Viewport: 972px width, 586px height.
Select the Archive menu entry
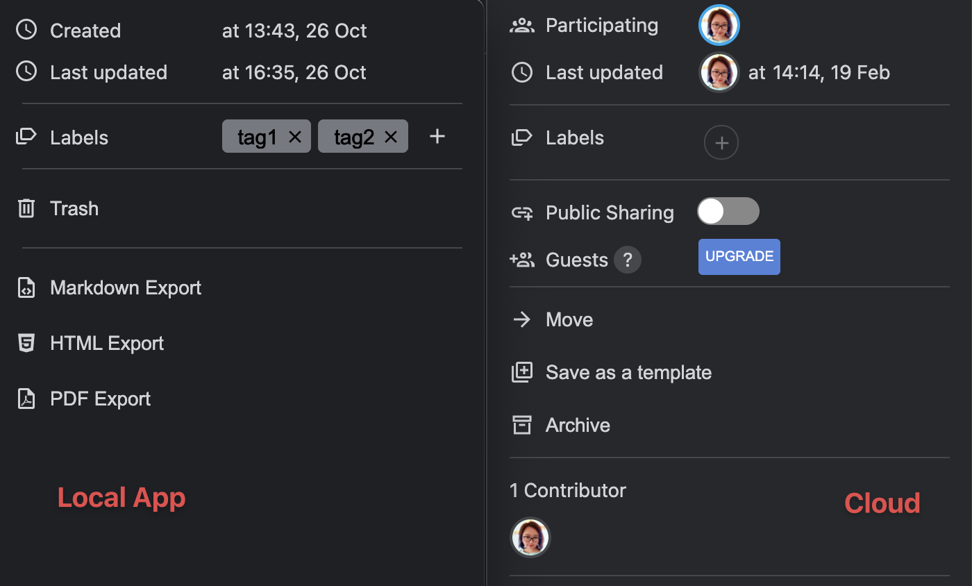(578, 425)
